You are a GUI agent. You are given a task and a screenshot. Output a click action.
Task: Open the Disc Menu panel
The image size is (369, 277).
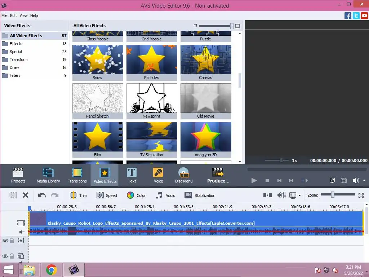click(183, 175)
